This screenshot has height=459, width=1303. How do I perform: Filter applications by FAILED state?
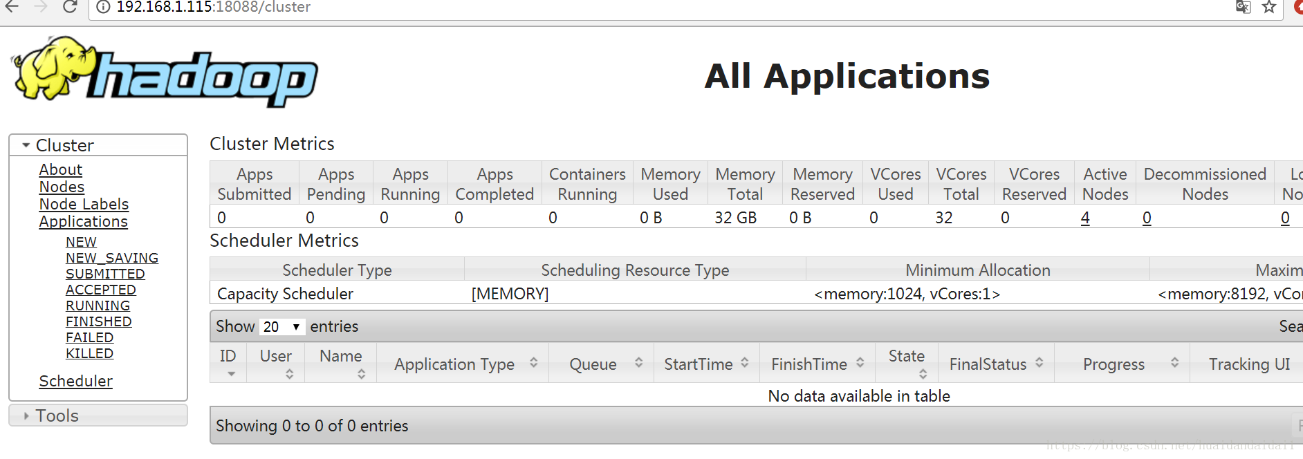[89, 337]
